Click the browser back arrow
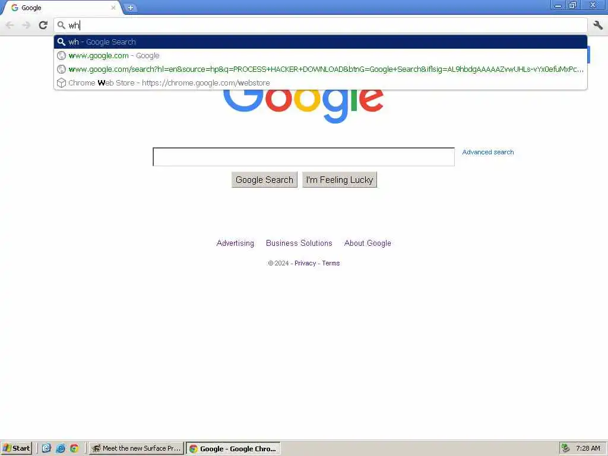Viewport: 608px width, 456px height. pos(9,25)
